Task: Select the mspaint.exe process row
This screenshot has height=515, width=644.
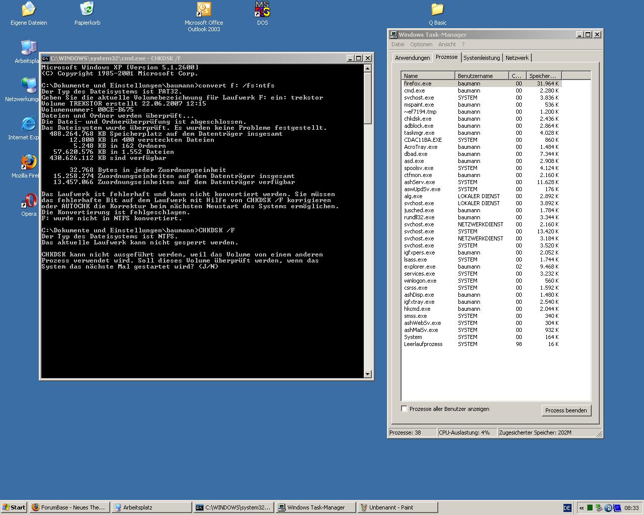Action: point(481,105)
